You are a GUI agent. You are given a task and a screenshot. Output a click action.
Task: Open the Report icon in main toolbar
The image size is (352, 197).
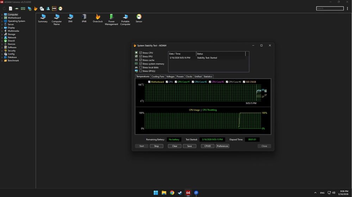tap(11, 8)
